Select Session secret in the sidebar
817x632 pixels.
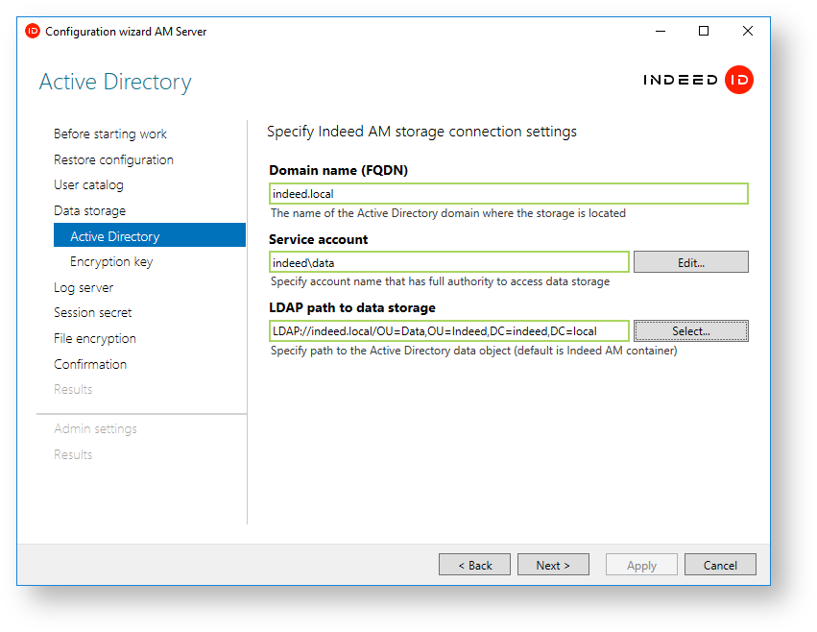(93, 313)
